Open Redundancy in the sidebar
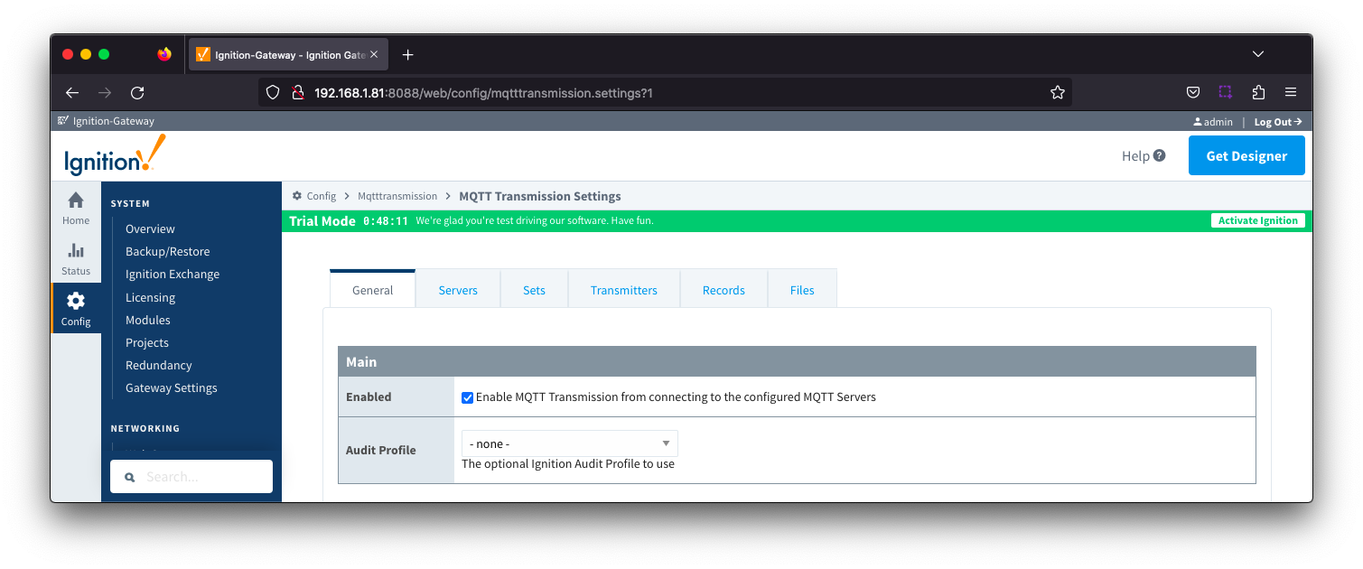 tap(159, 365)
